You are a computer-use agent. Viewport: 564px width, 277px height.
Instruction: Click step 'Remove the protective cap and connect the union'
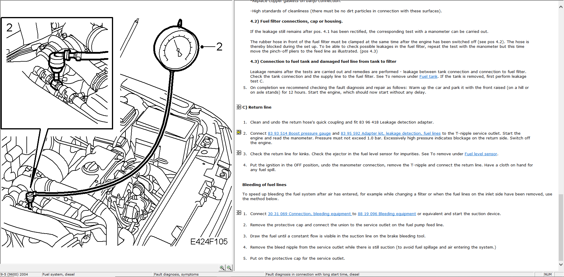tap(347, 225)
